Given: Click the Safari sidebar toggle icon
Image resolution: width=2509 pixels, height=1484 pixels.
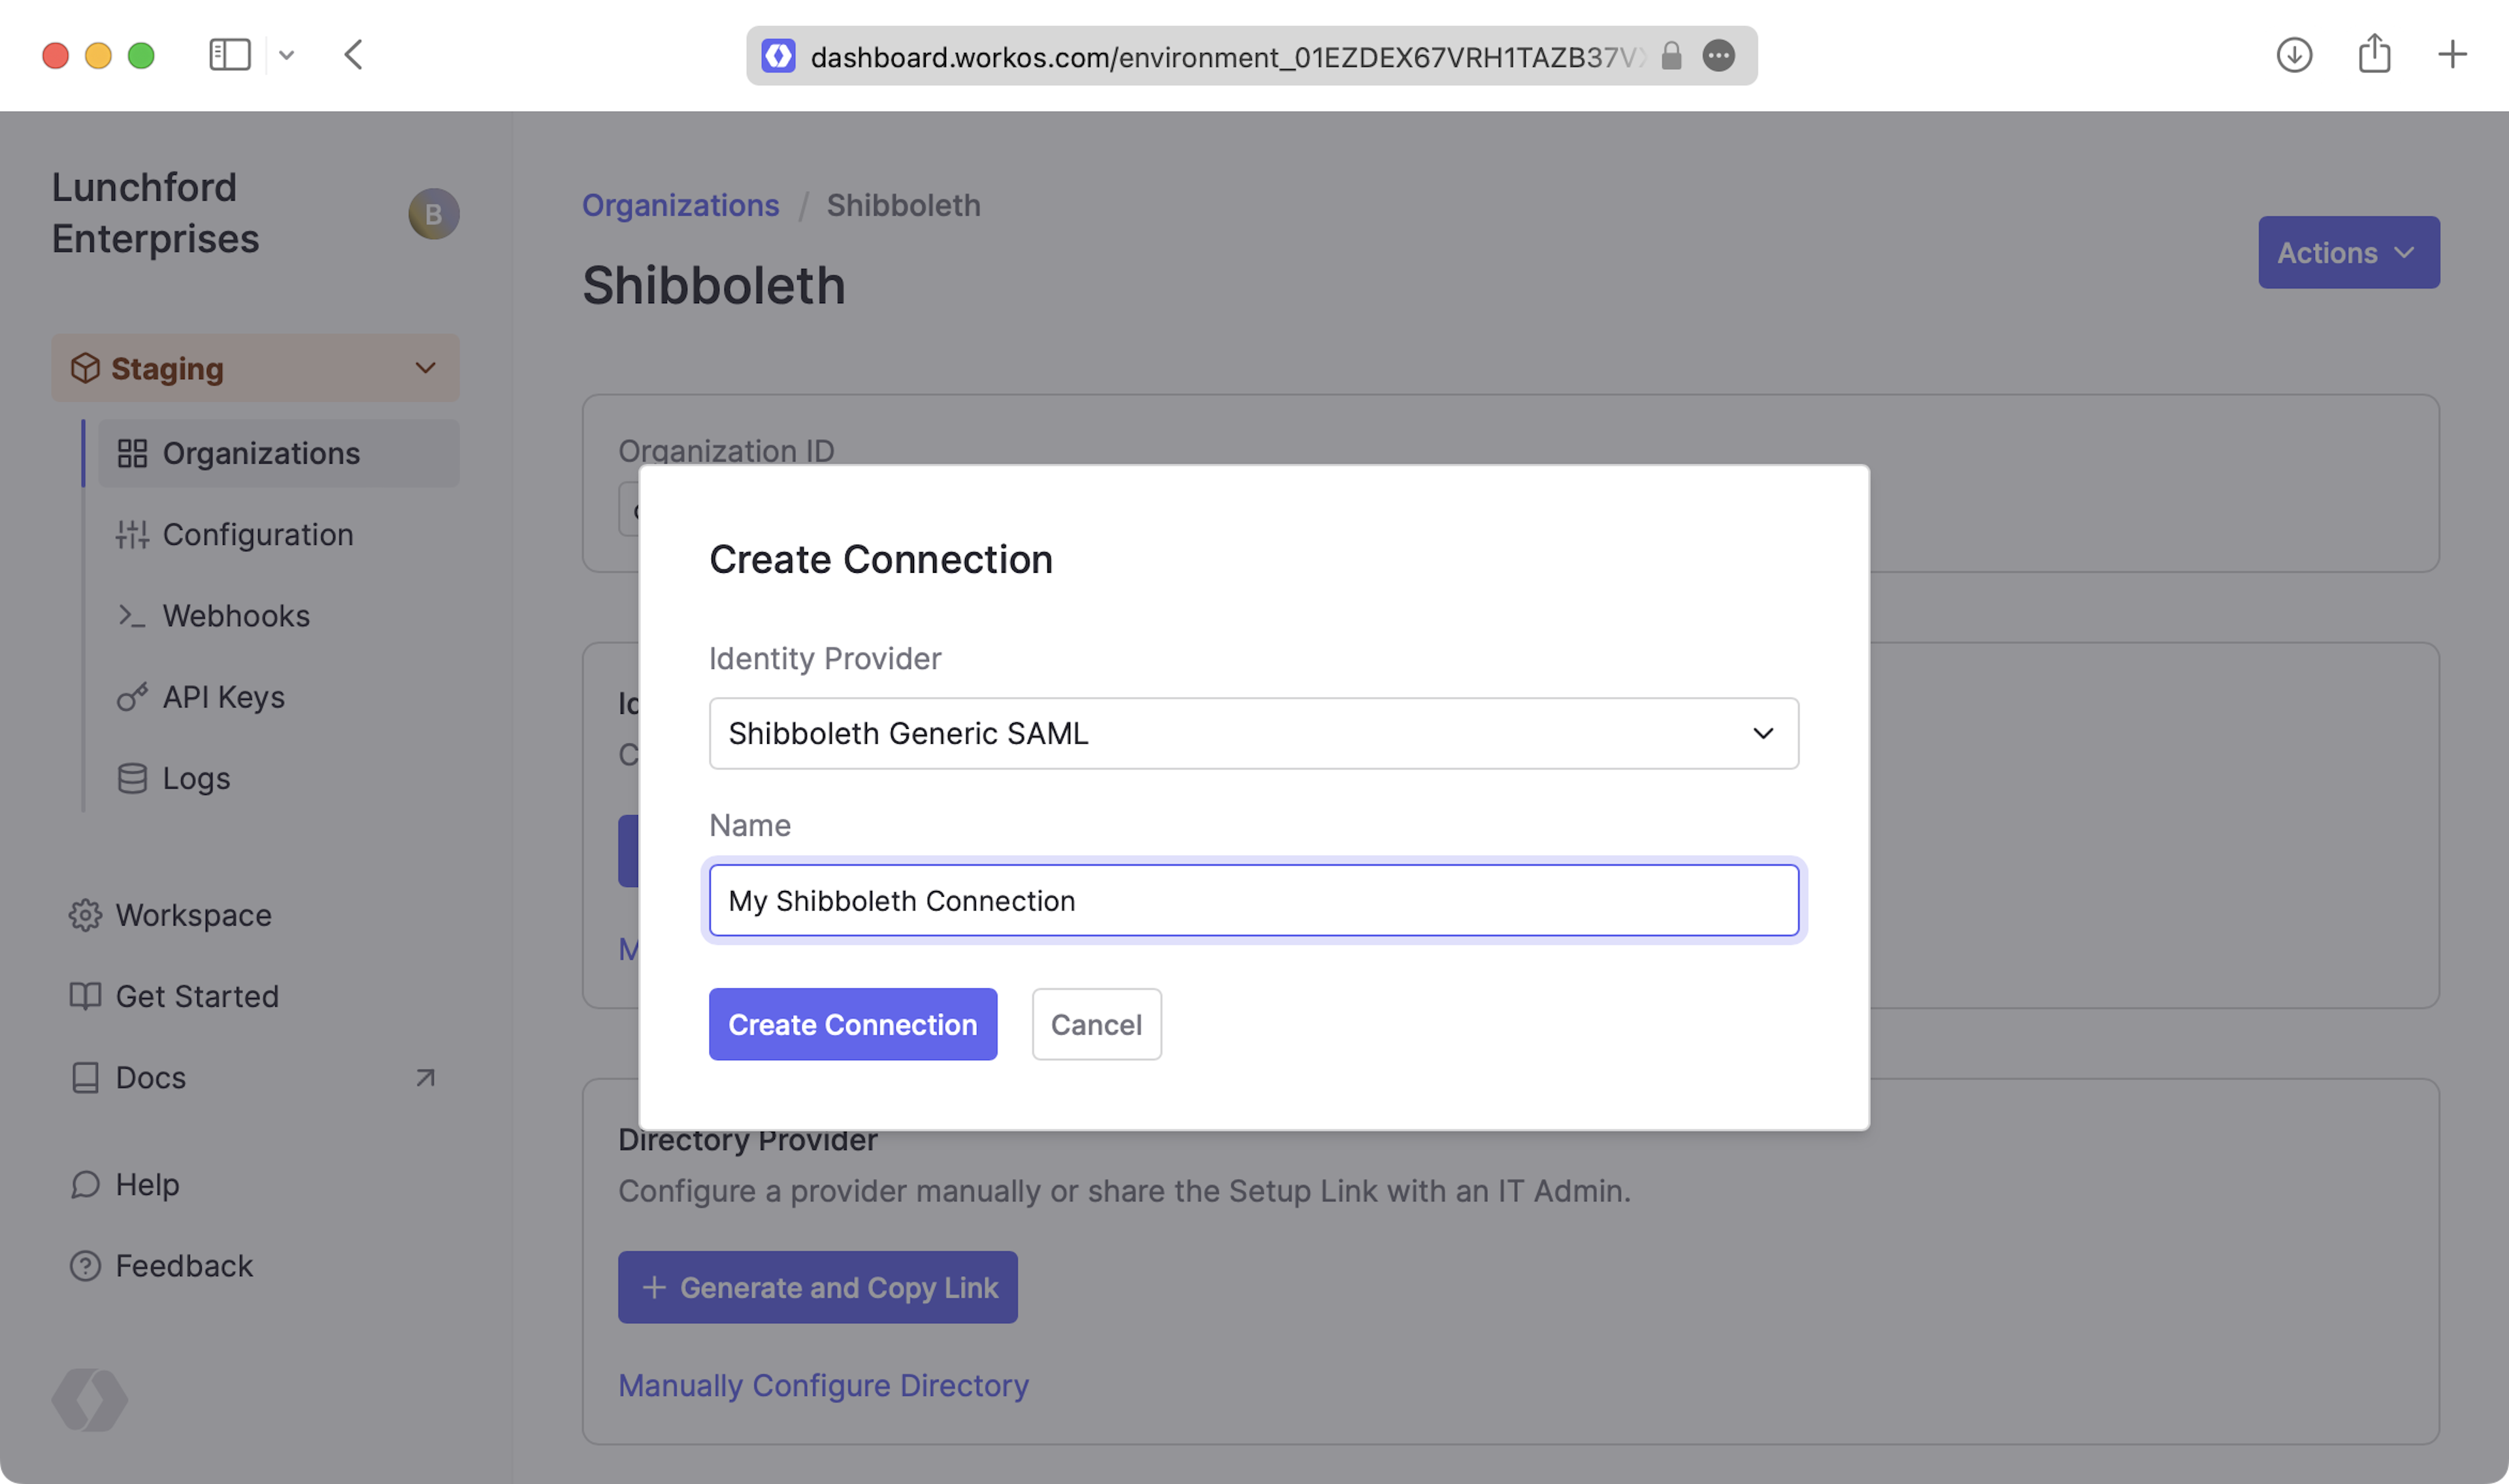Looking at the screenshot, I should tap(229, 55).
